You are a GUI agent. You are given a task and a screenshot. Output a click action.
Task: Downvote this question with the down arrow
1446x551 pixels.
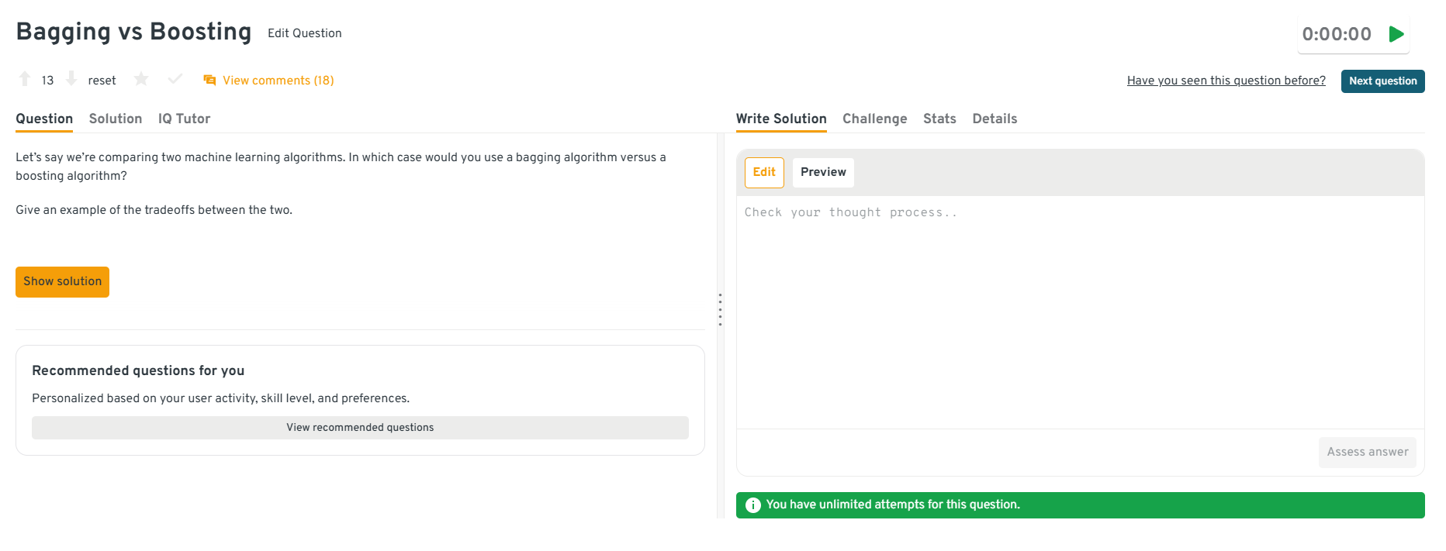coord(71,79)
